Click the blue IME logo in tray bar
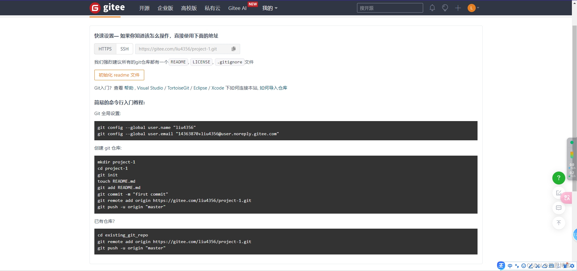This screenshot has height=271, width=577. (x=501, y=266)
